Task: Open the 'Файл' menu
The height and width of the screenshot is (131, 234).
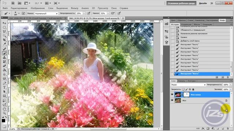Action: click(5, 8)
